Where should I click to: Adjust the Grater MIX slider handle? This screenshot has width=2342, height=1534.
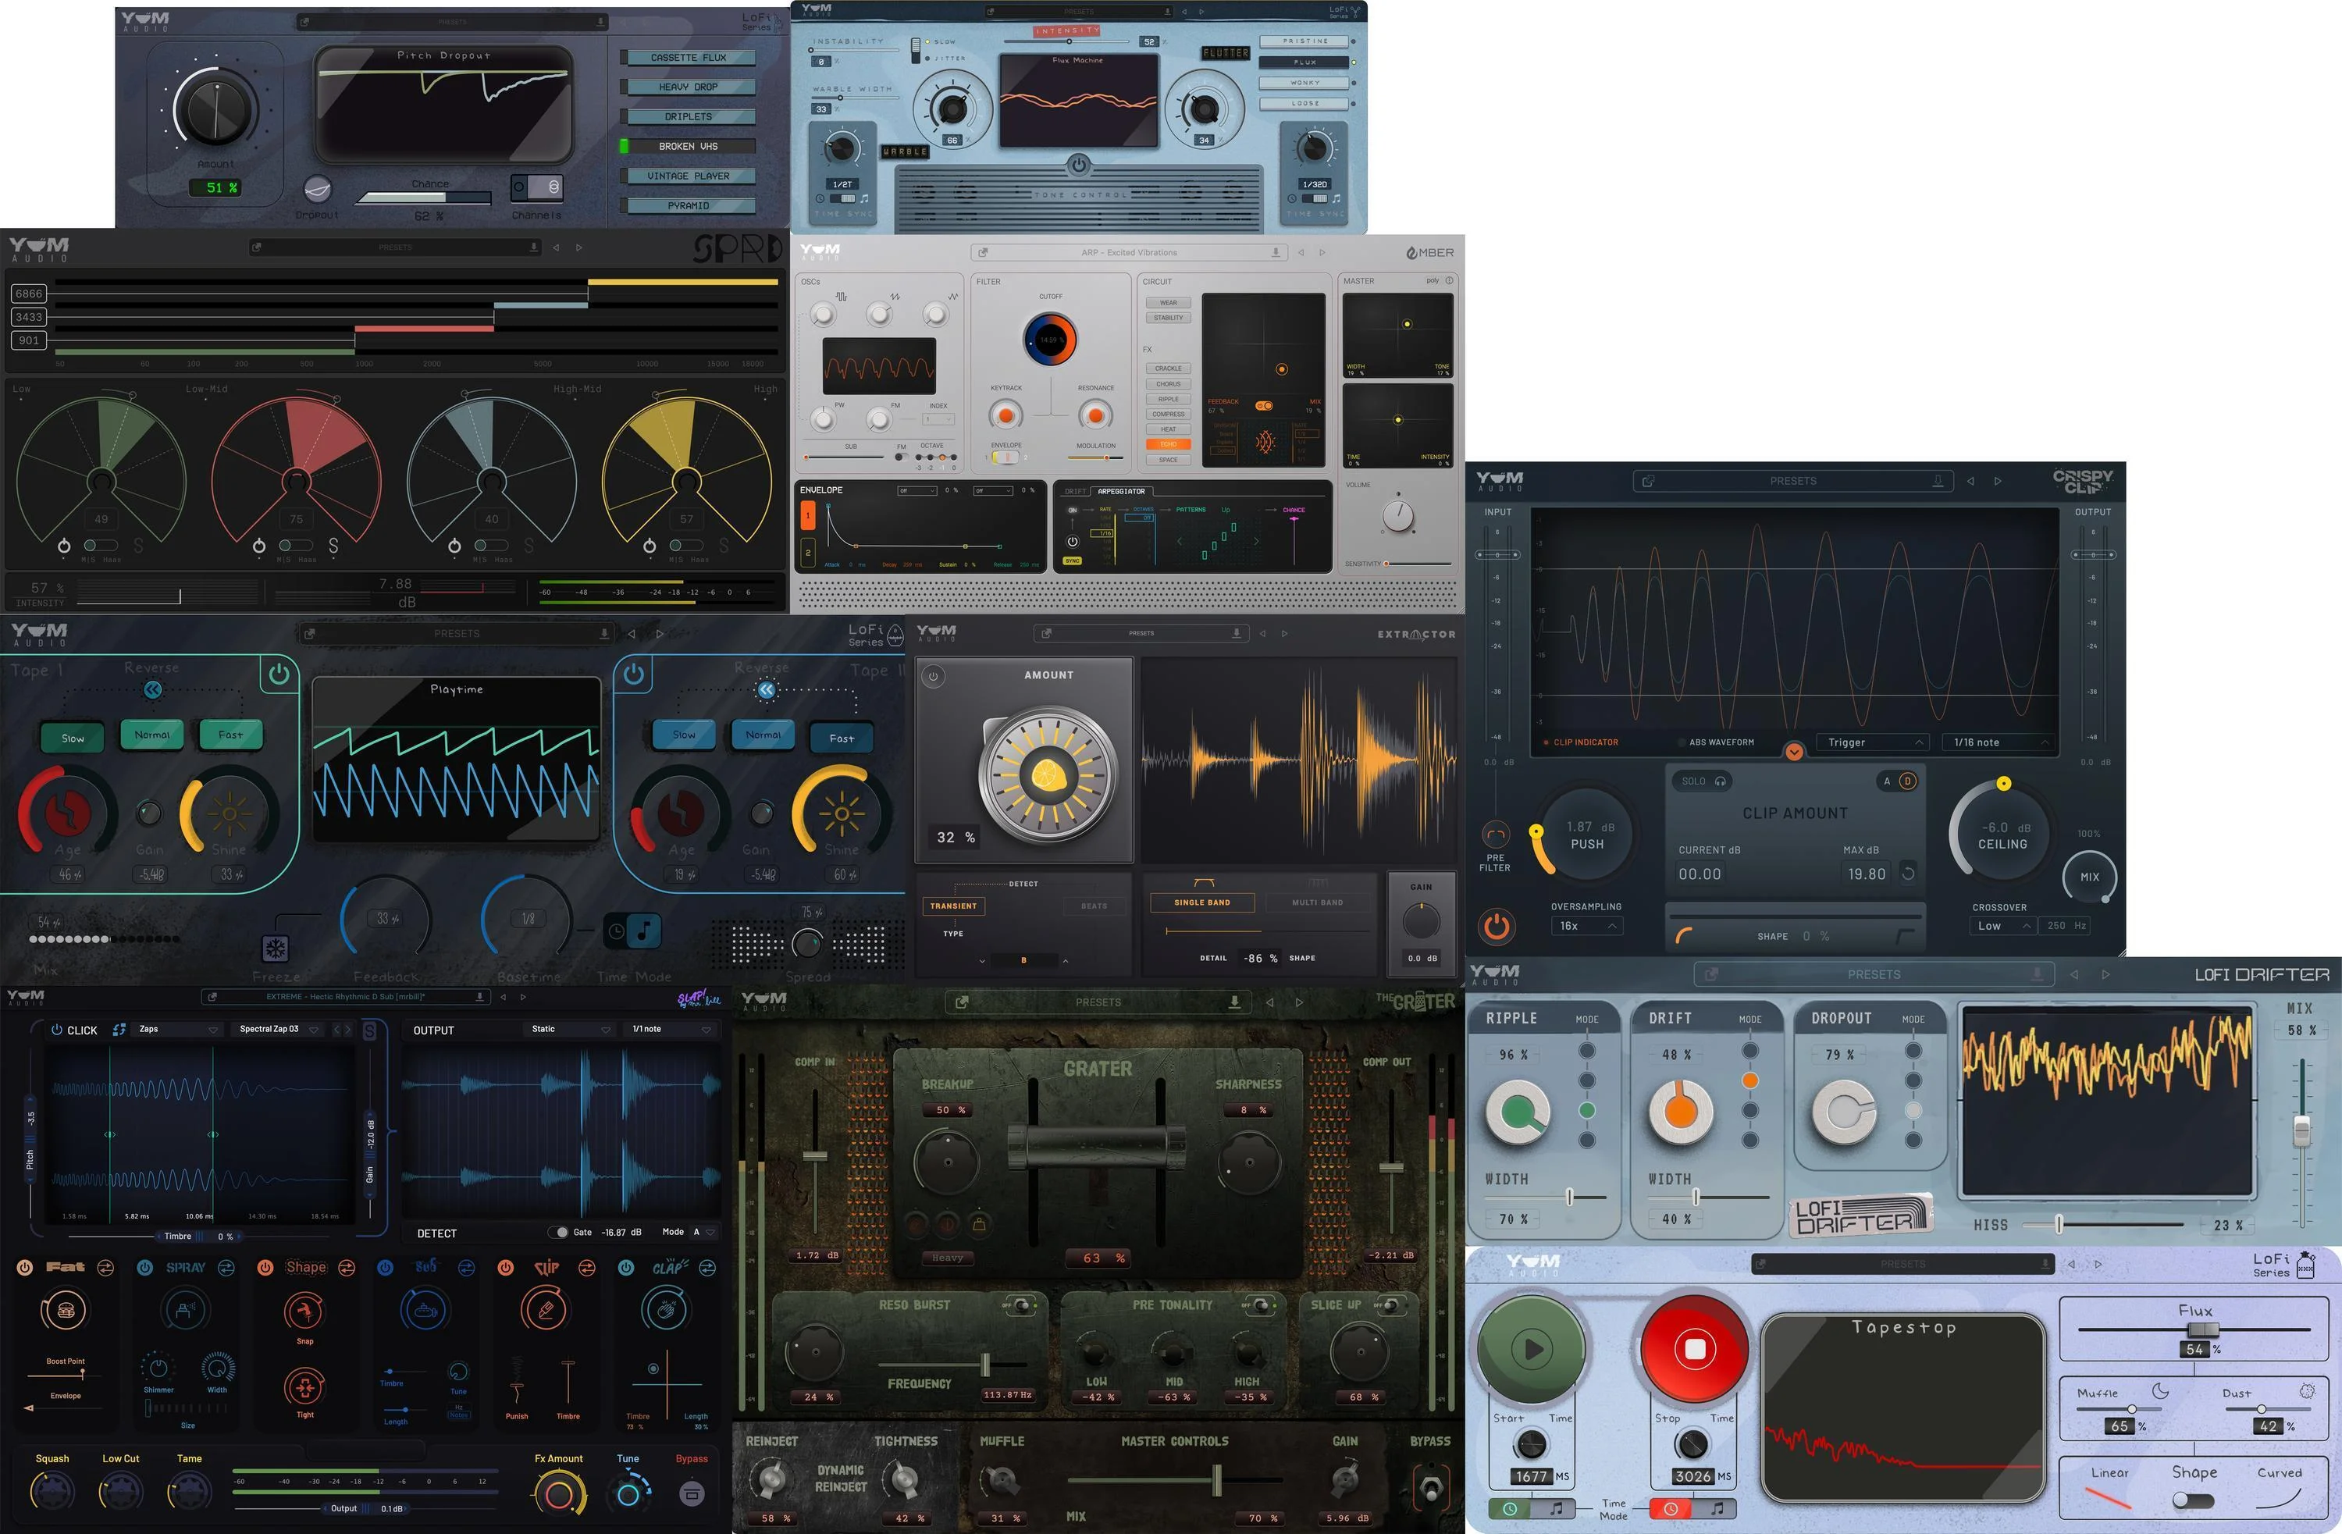click(x=1217, y=1480)
